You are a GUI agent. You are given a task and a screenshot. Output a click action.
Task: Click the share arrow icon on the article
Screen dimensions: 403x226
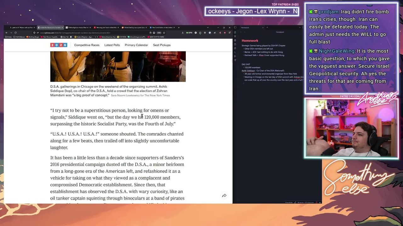(224, 196)
